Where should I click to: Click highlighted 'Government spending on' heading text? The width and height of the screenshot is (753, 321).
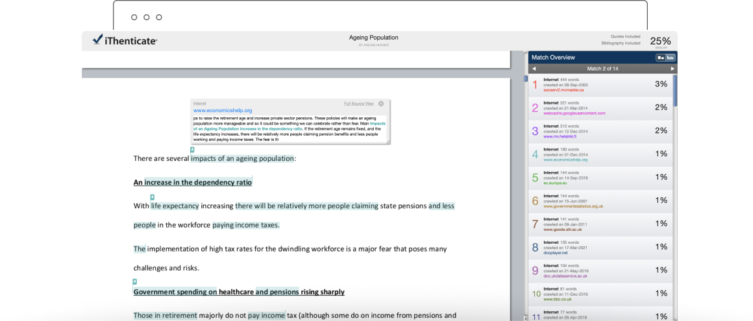pos(175,292)
